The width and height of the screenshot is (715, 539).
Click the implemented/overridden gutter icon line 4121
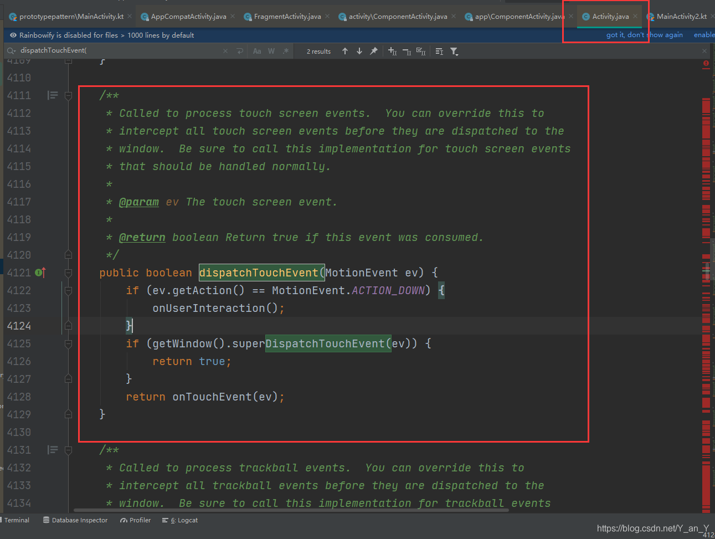(x=40, y=272)
